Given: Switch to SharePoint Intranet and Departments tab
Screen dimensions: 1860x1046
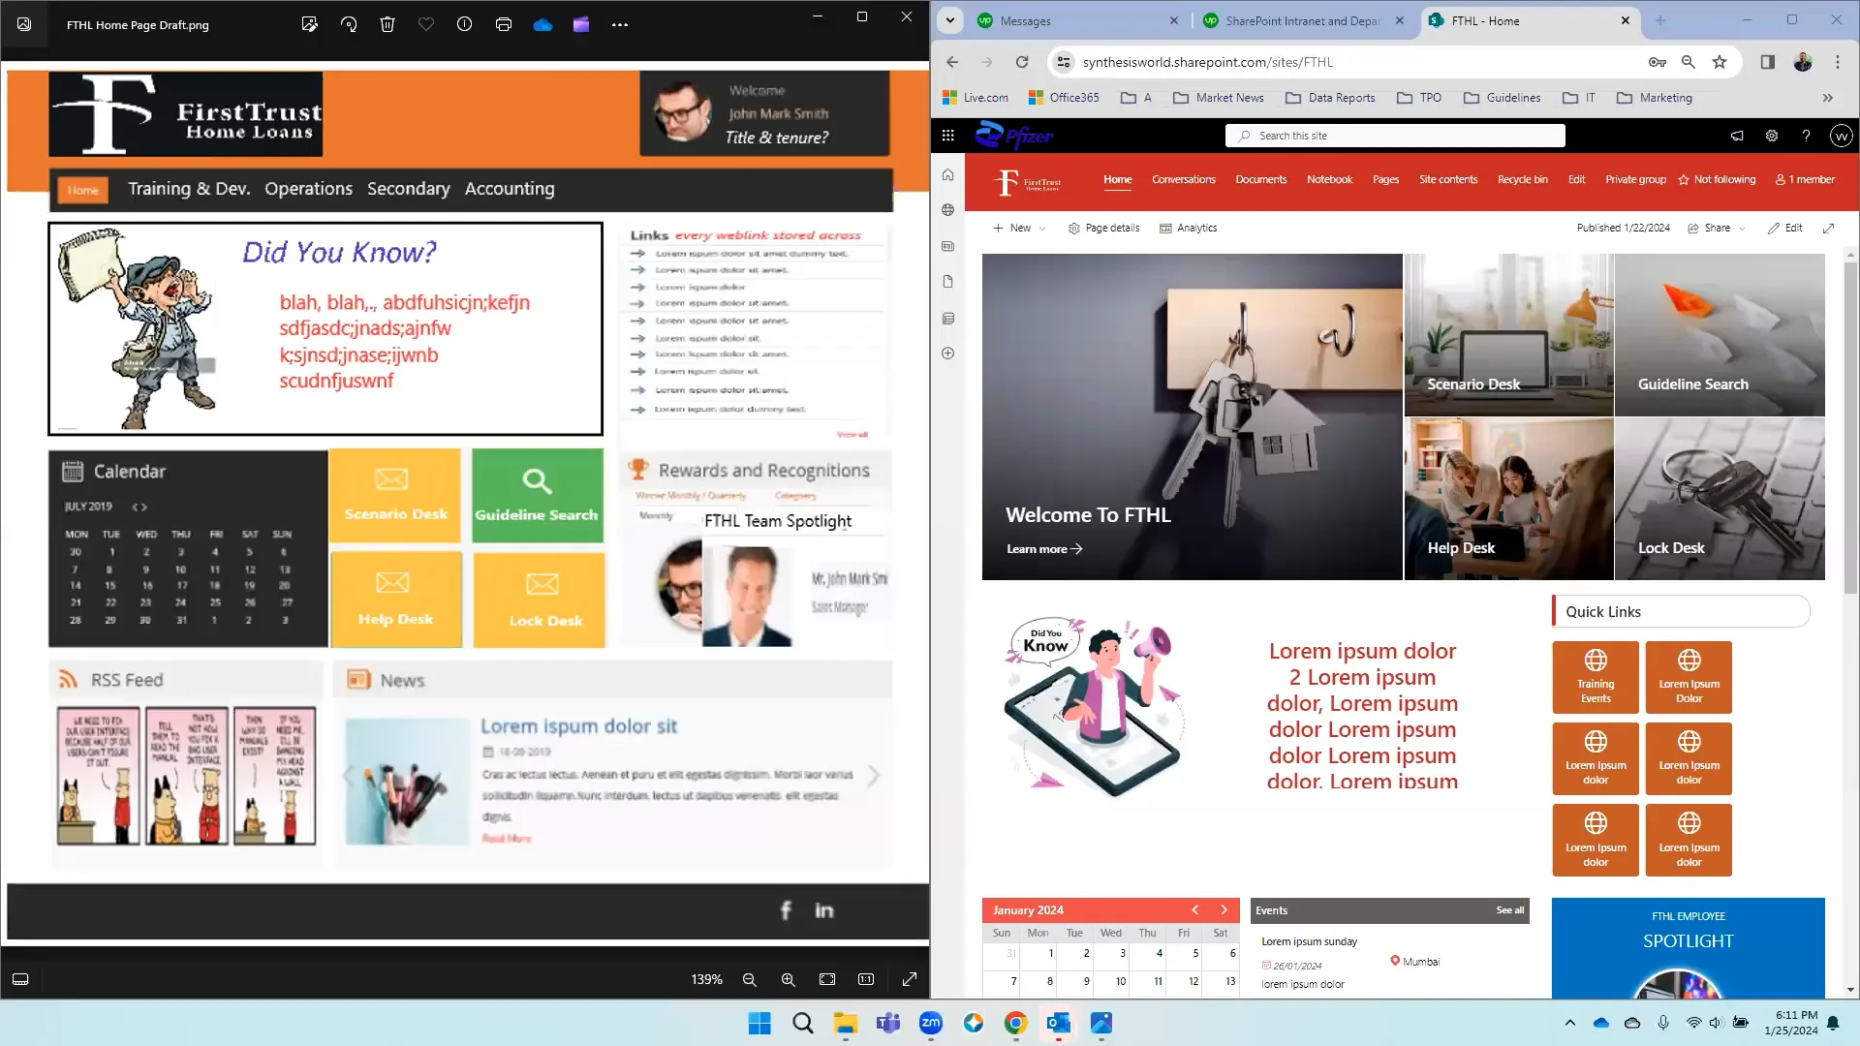Looking at the screenshot, I should click(x=1304, y=20).
